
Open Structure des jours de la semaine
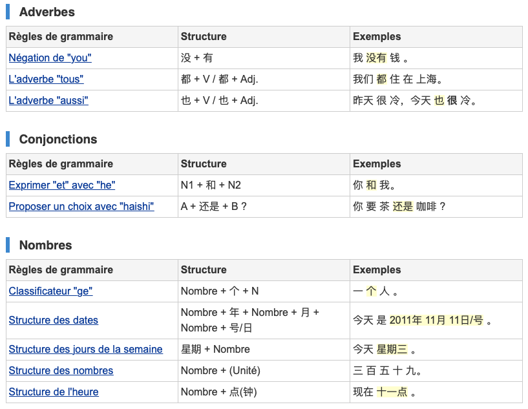tap(85, 350)
